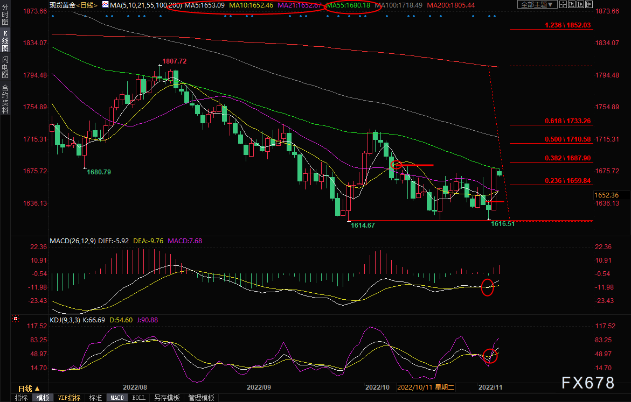Viewport: 631px width, 402px height.
Task: Click the 管理模板 button
Action: click(x=200, y=398)
